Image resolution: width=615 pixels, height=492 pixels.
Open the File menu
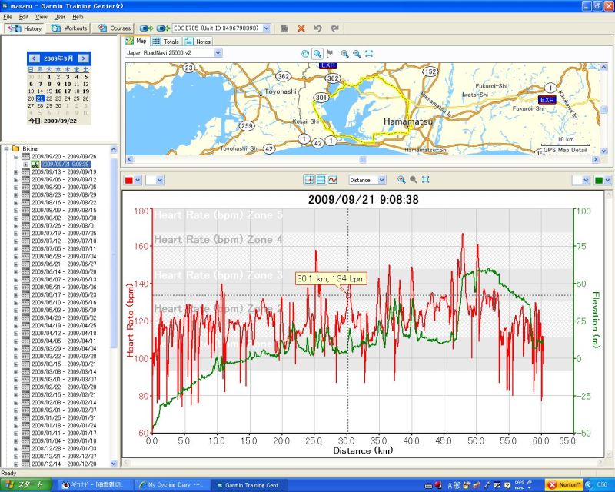8,17
